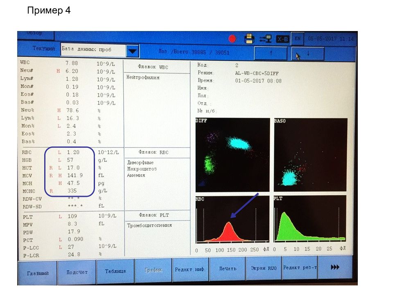Click the RBC histogram
Viewport: 393px width, 294px height.
(232, 220)
